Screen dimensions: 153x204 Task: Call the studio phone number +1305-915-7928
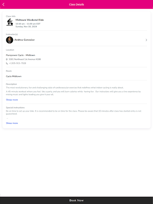click(x=18, y=63)
